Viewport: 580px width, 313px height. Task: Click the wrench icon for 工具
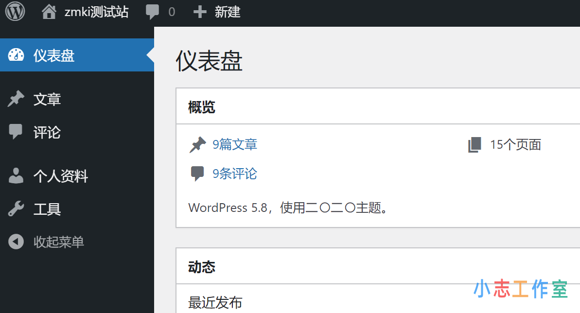click(16, 209)
